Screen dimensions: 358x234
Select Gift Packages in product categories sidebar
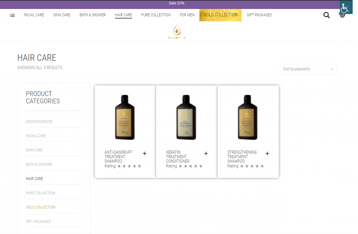coord(38,222)
